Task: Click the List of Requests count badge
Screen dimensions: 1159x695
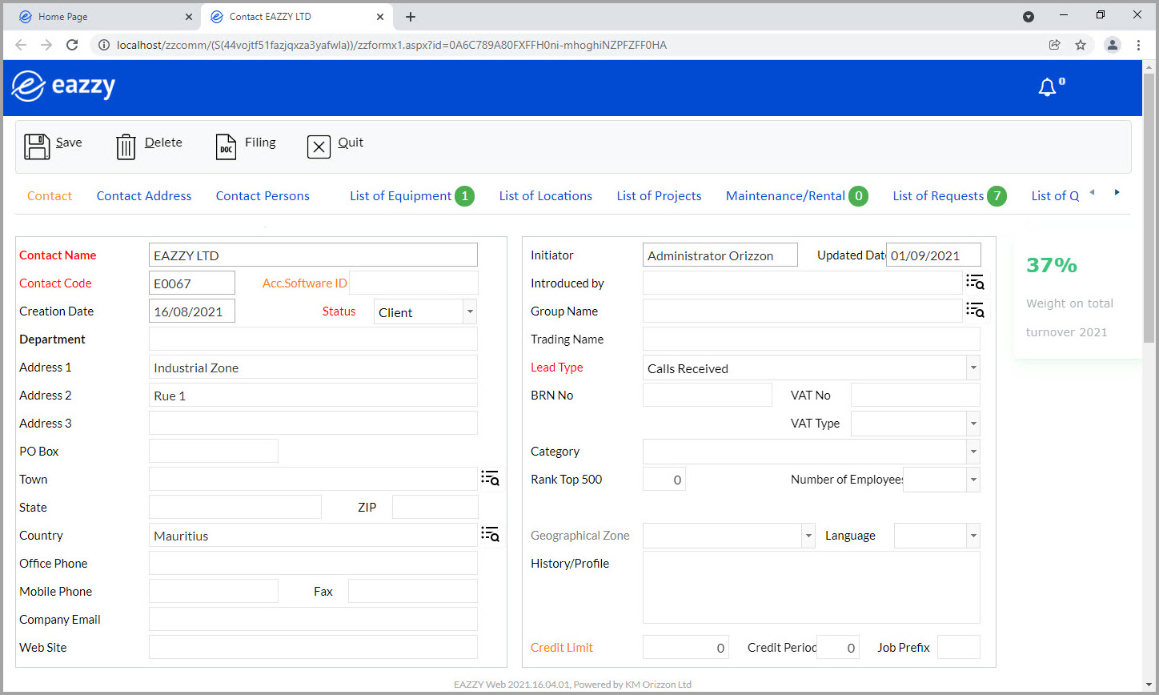Action: 997,196
